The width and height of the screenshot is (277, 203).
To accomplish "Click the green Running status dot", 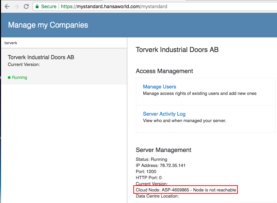I will click(x=9, y=78).
